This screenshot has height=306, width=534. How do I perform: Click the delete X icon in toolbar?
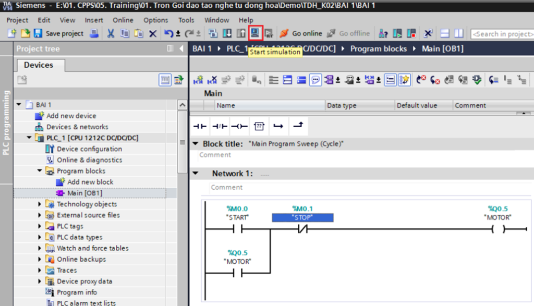point(153,33)
